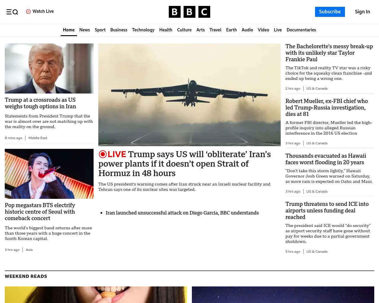
Task: Click the Subscribe button
Action: click(x=330, y=12)
